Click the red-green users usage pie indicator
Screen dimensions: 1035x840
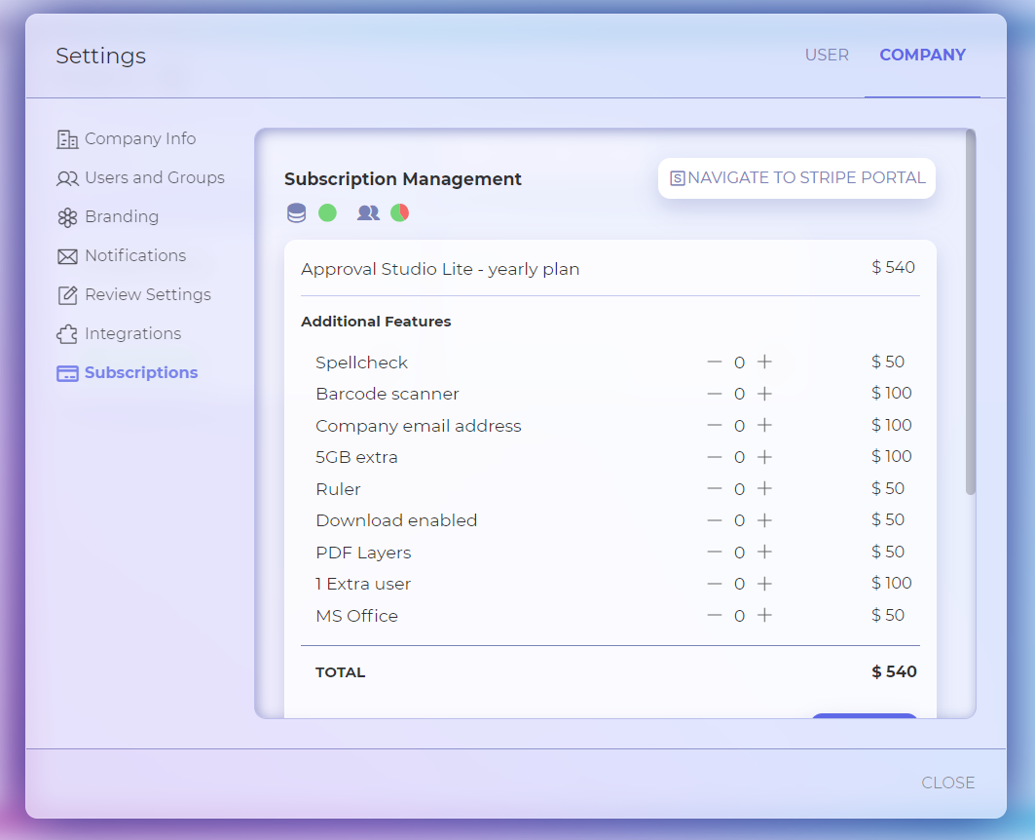[399, 212]
